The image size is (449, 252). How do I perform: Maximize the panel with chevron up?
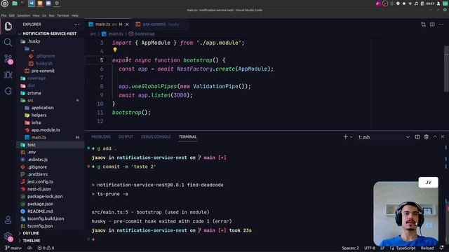[x=435, y=137]
